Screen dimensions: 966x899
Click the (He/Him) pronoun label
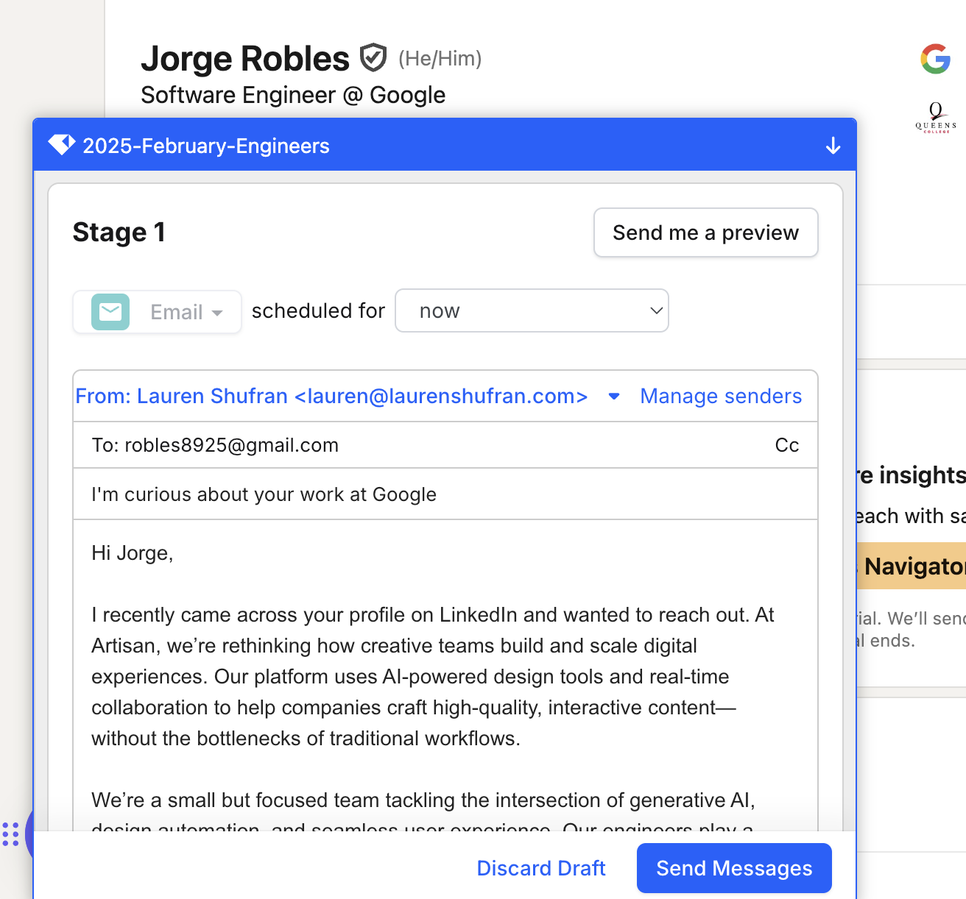440,59
